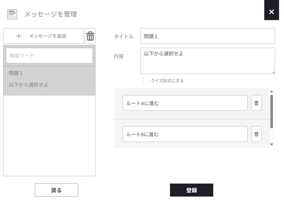Click the タイトル field label
The width and height of the screenshot is (284, 200).
123,36
